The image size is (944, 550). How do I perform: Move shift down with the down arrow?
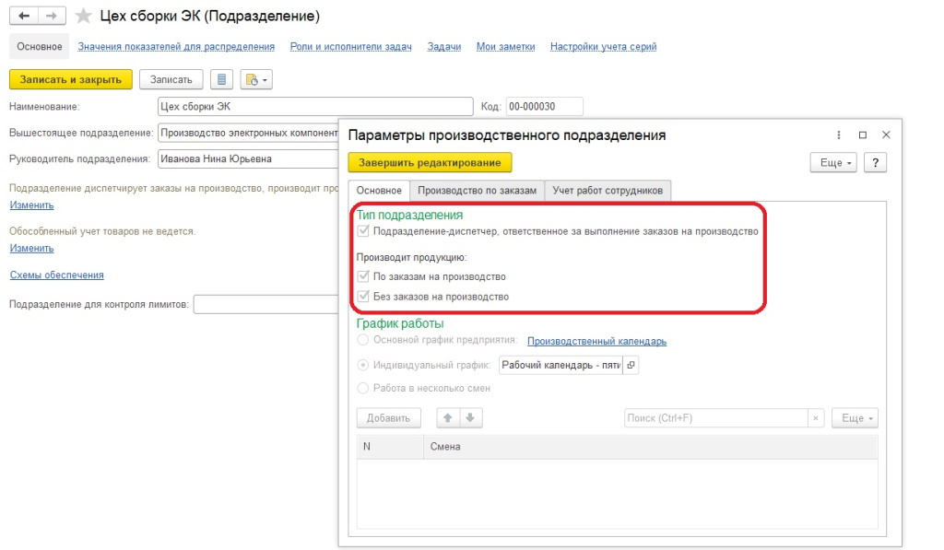[470, 418]
